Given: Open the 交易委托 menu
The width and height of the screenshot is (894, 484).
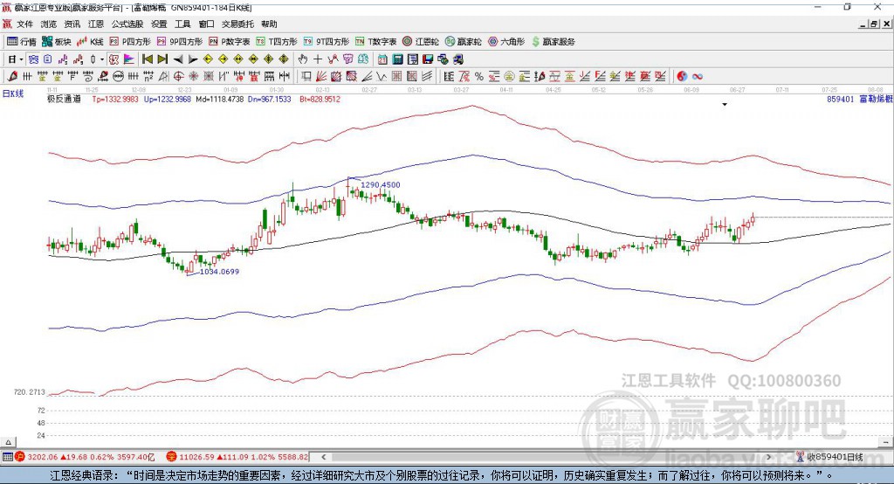Looking at the screenshot, I should click(x=237, y=24).
